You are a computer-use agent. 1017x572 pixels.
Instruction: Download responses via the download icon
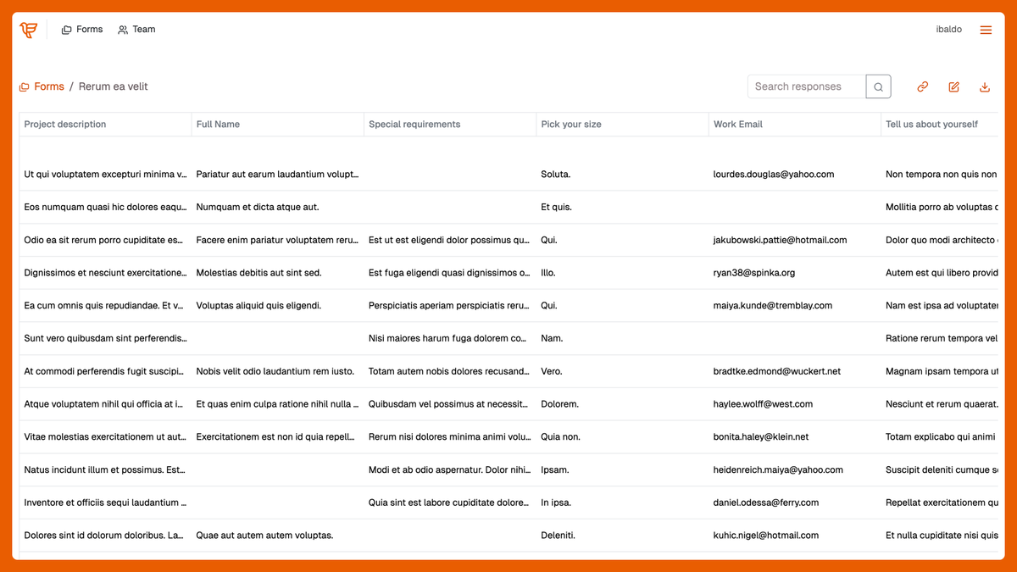point(984,86)
